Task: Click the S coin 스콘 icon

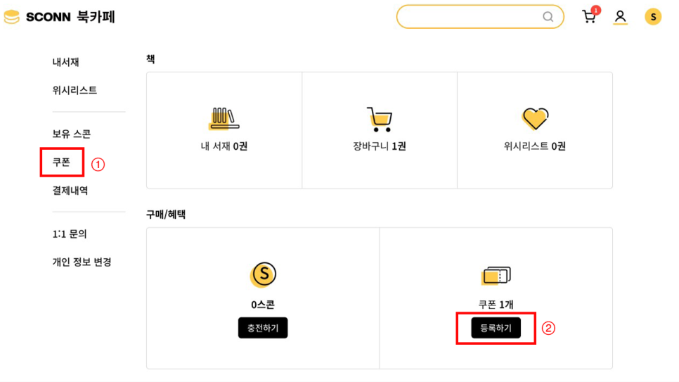Action: coord(263,275)
